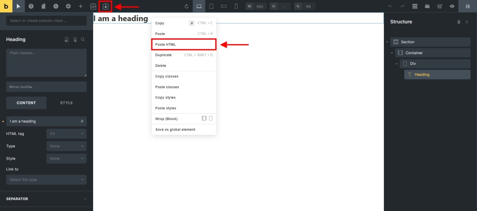
Task: Switch to the tablet portrait breakpoint
Action: click(x=211, y=6)
